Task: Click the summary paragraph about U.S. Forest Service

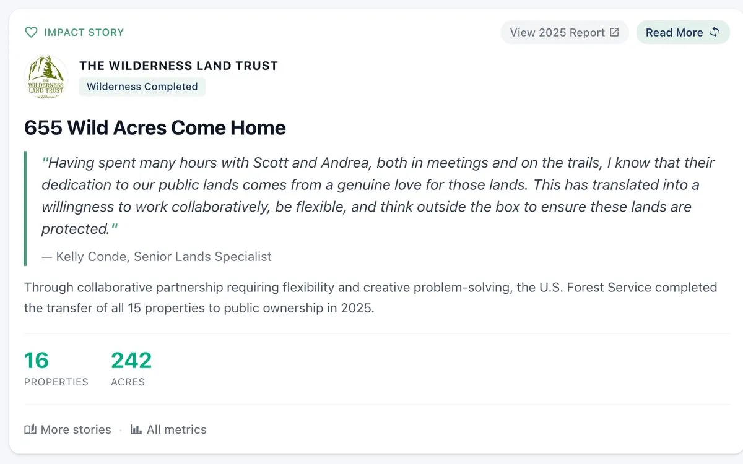Action: (370, 297)
